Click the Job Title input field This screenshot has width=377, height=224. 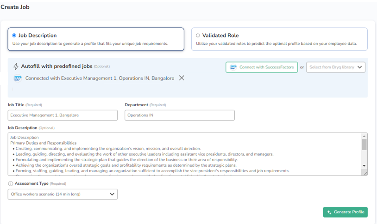pyautogui.click(x=63, y=115)
